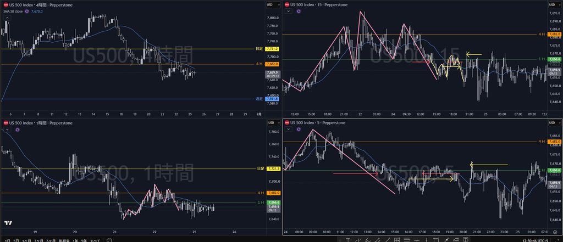This screenshot has width=563, height=242.
Task: Click the 9月 label on the 4-hour time axis
Action: click(x=259, y=114)
